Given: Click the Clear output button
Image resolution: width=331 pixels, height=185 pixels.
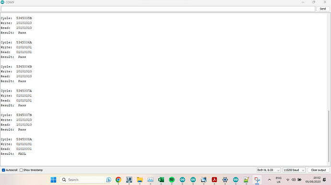Looking at the screenshot, I should tap(319, 170).
